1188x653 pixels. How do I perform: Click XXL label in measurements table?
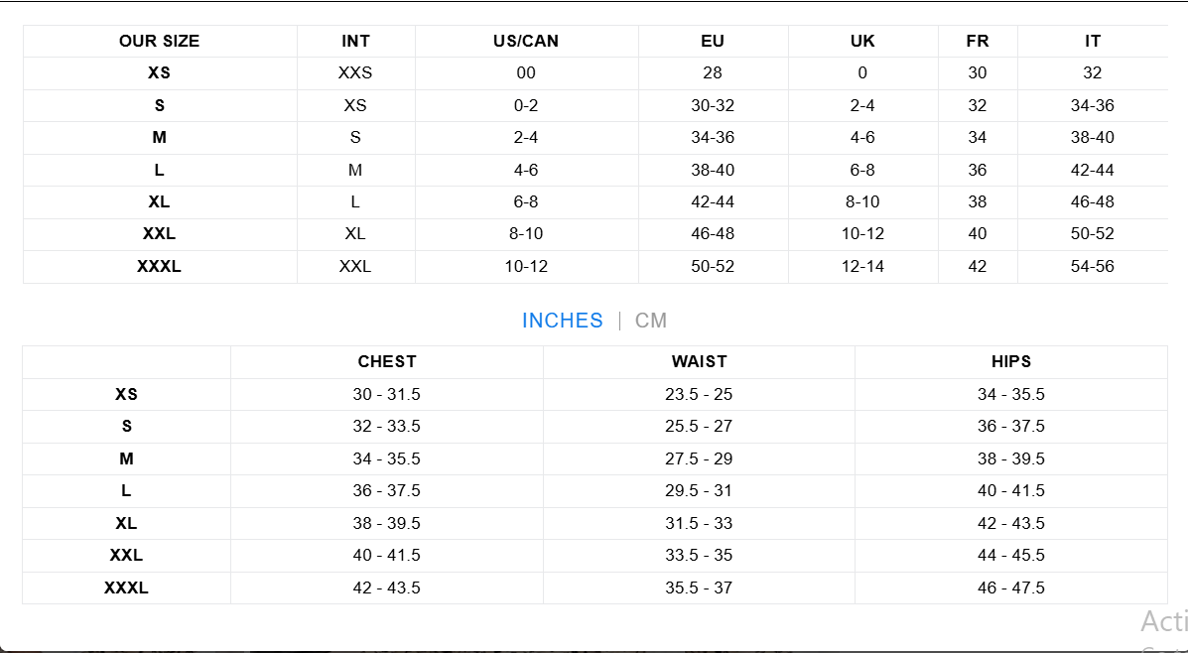[x=126, y=555]
